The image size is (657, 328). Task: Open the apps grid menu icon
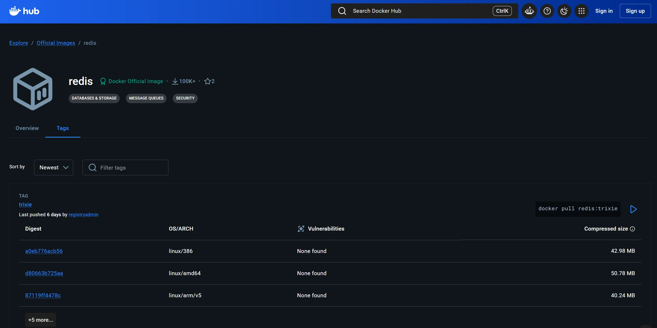click(x=582, y=11)
